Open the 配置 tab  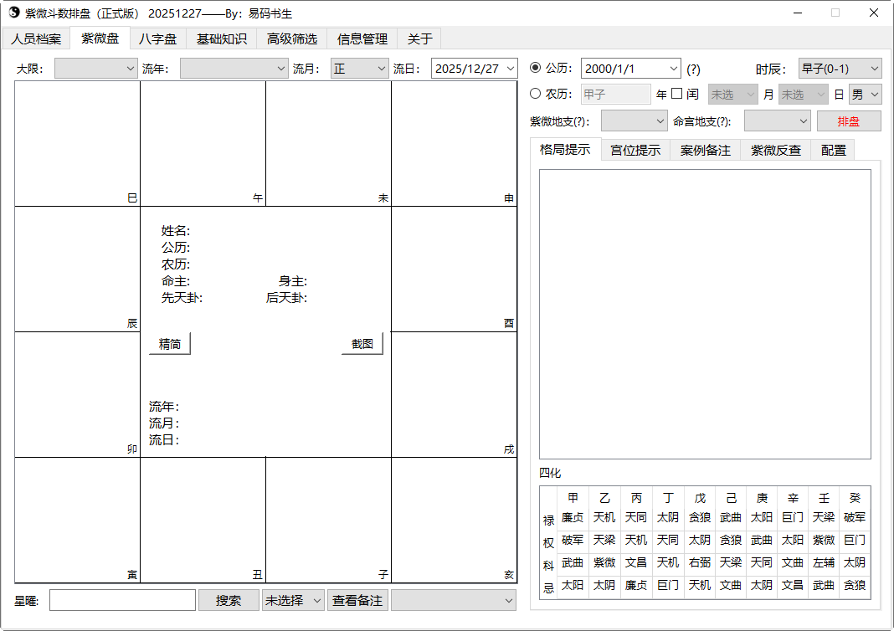coord(832,151)
